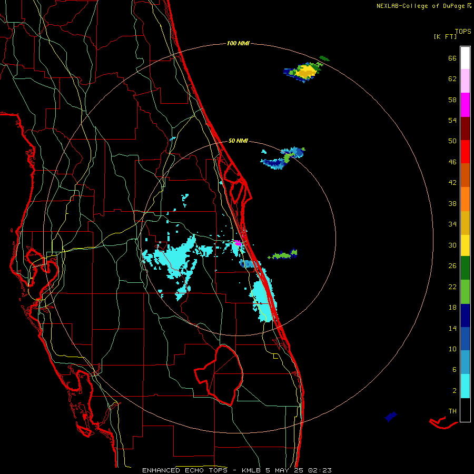Click the magenta echo pixel at radar center
This screenshot has width=474, height=474.
tap(238, 242)
